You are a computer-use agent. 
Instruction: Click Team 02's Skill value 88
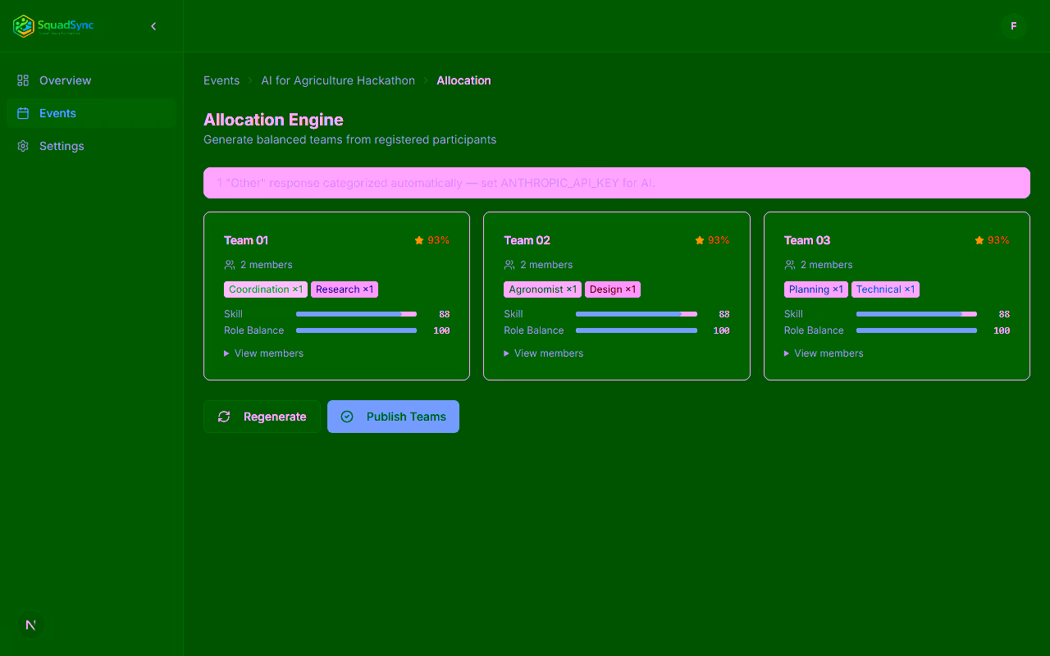tap(724, 314)
